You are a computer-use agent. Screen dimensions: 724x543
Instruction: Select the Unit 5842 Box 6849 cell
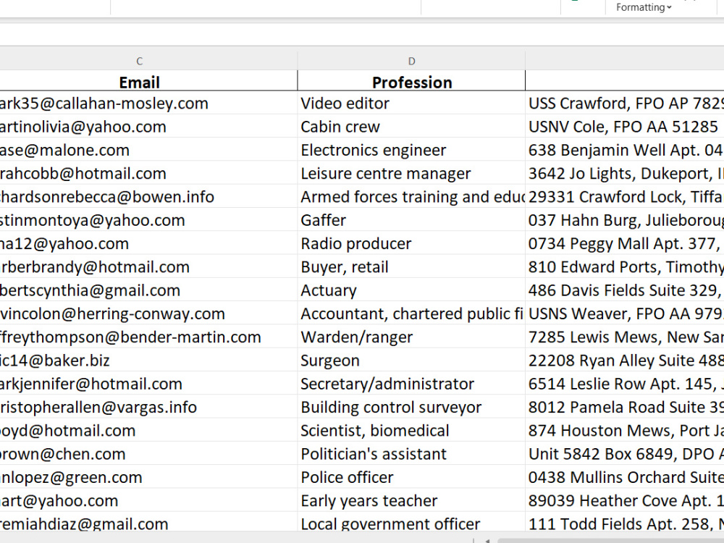pos(625,454)
